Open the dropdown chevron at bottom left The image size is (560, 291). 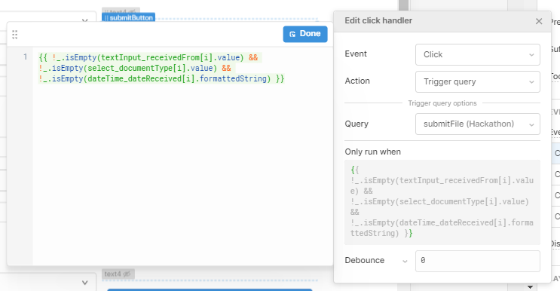pos(84,283)
